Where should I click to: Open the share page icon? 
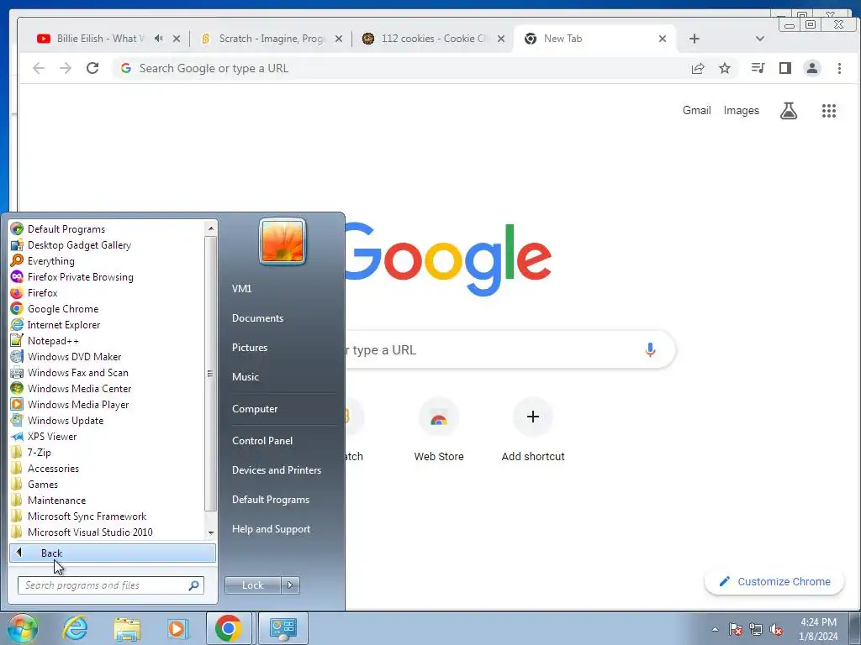point(698,68)
